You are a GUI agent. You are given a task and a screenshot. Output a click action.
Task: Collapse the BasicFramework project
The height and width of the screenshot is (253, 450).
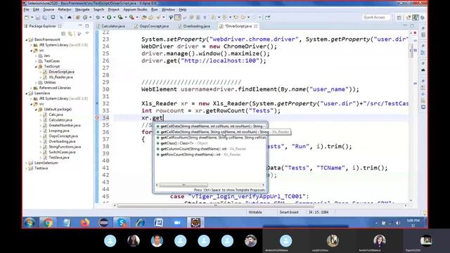(x=27, y=39)
